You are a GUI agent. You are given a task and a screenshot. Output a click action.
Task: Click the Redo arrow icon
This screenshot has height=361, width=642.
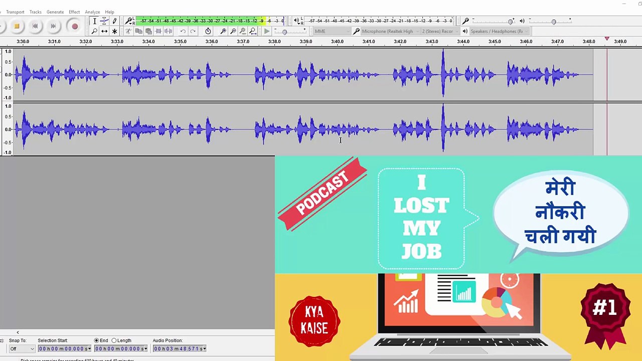coord(193,31)
